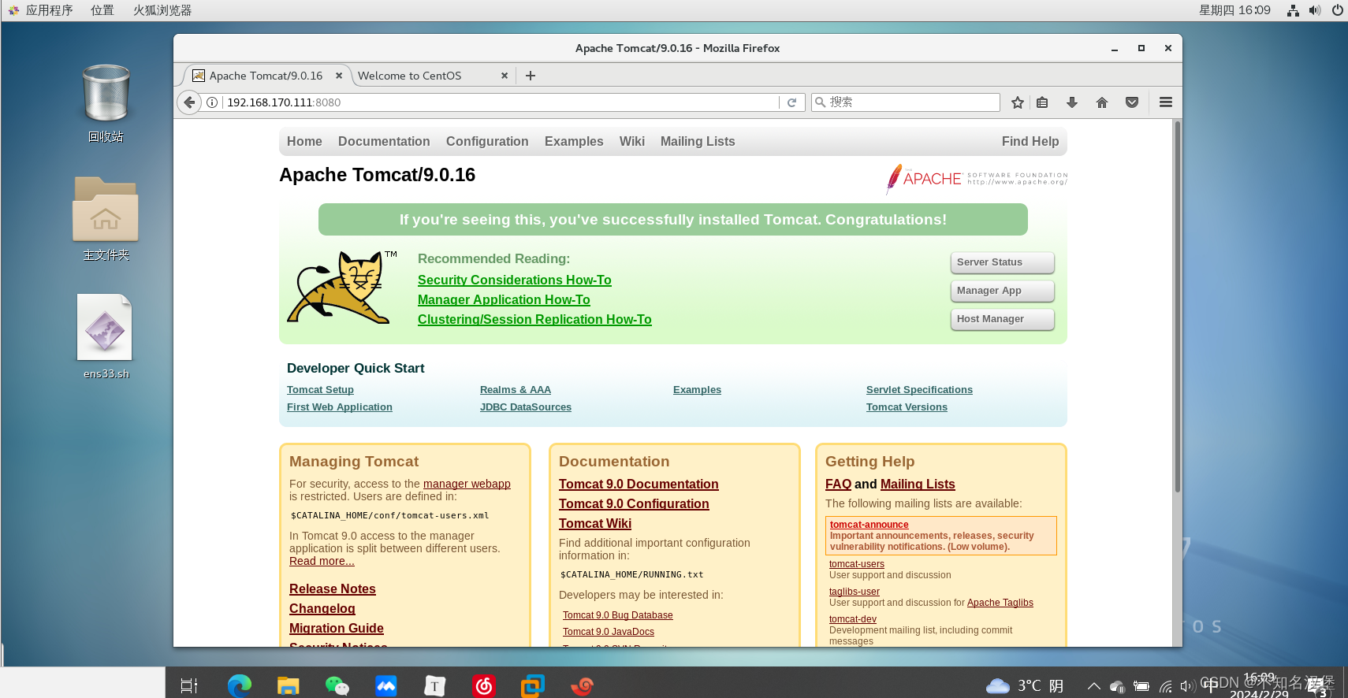Open Documentation in Tomcat navigation bar
The width and height of the screenshot is (1348, 698).
(384, 142)
